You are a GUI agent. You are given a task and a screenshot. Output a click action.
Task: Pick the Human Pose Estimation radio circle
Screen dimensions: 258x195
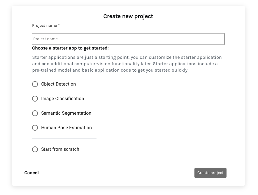tap(35, 128)
